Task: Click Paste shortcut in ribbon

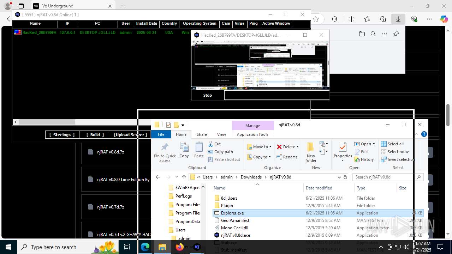Action: tap(224, 159)
